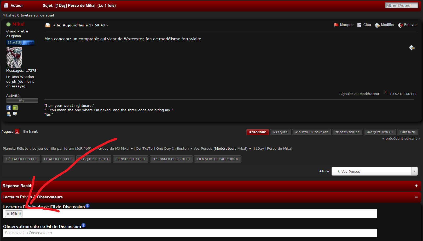Click the red flag Marquer icon on the post

pyautogui.click(x=336, y=25)
